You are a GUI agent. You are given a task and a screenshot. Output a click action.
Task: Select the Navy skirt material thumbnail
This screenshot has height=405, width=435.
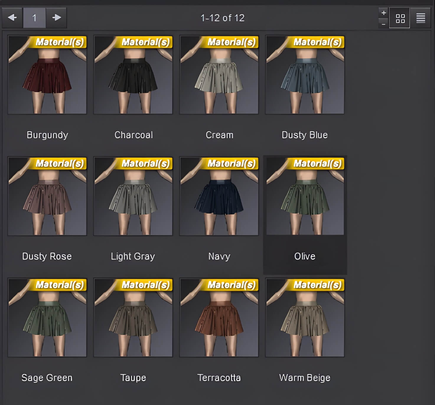219,196
